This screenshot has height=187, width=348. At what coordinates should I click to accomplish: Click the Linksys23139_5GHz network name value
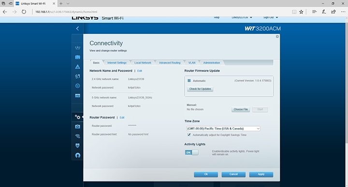point(140,98)
